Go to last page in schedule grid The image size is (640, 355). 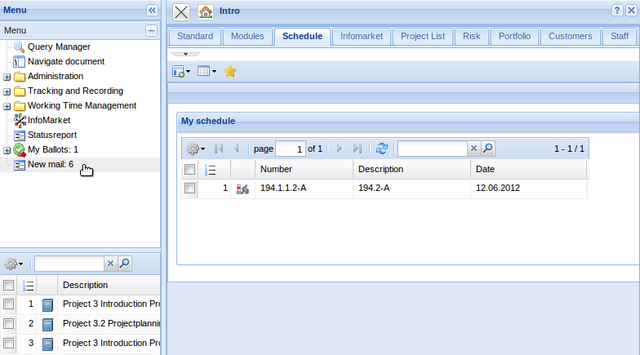358,149
